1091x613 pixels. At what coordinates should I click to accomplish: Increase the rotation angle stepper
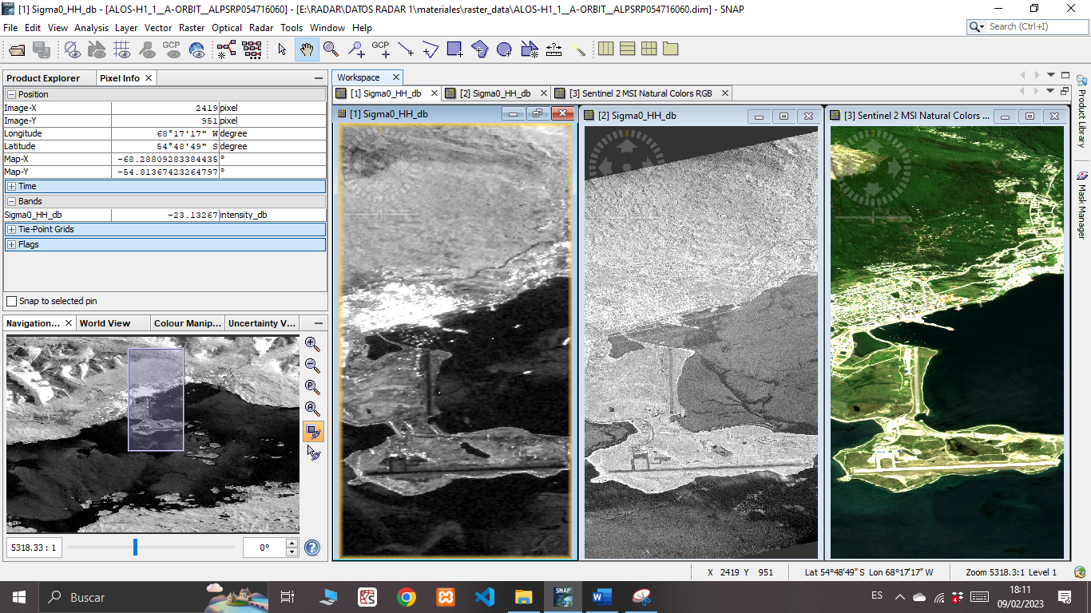pyautogui.click(x=292, y=544)
